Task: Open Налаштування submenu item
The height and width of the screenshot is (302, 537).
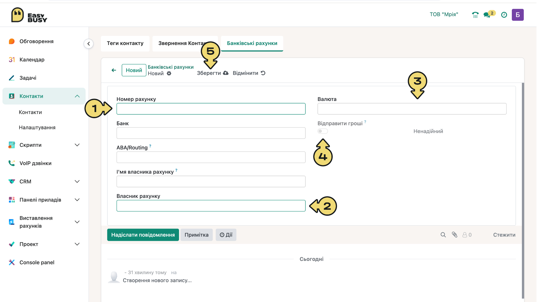Action: (x=37, y=128)
